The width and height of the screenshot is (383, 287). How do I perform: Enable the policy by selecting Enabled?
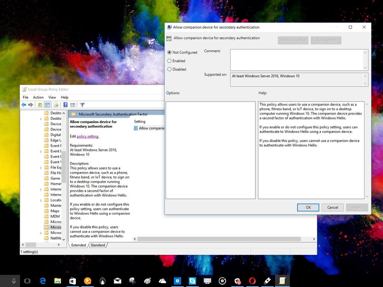coord(170,60)
